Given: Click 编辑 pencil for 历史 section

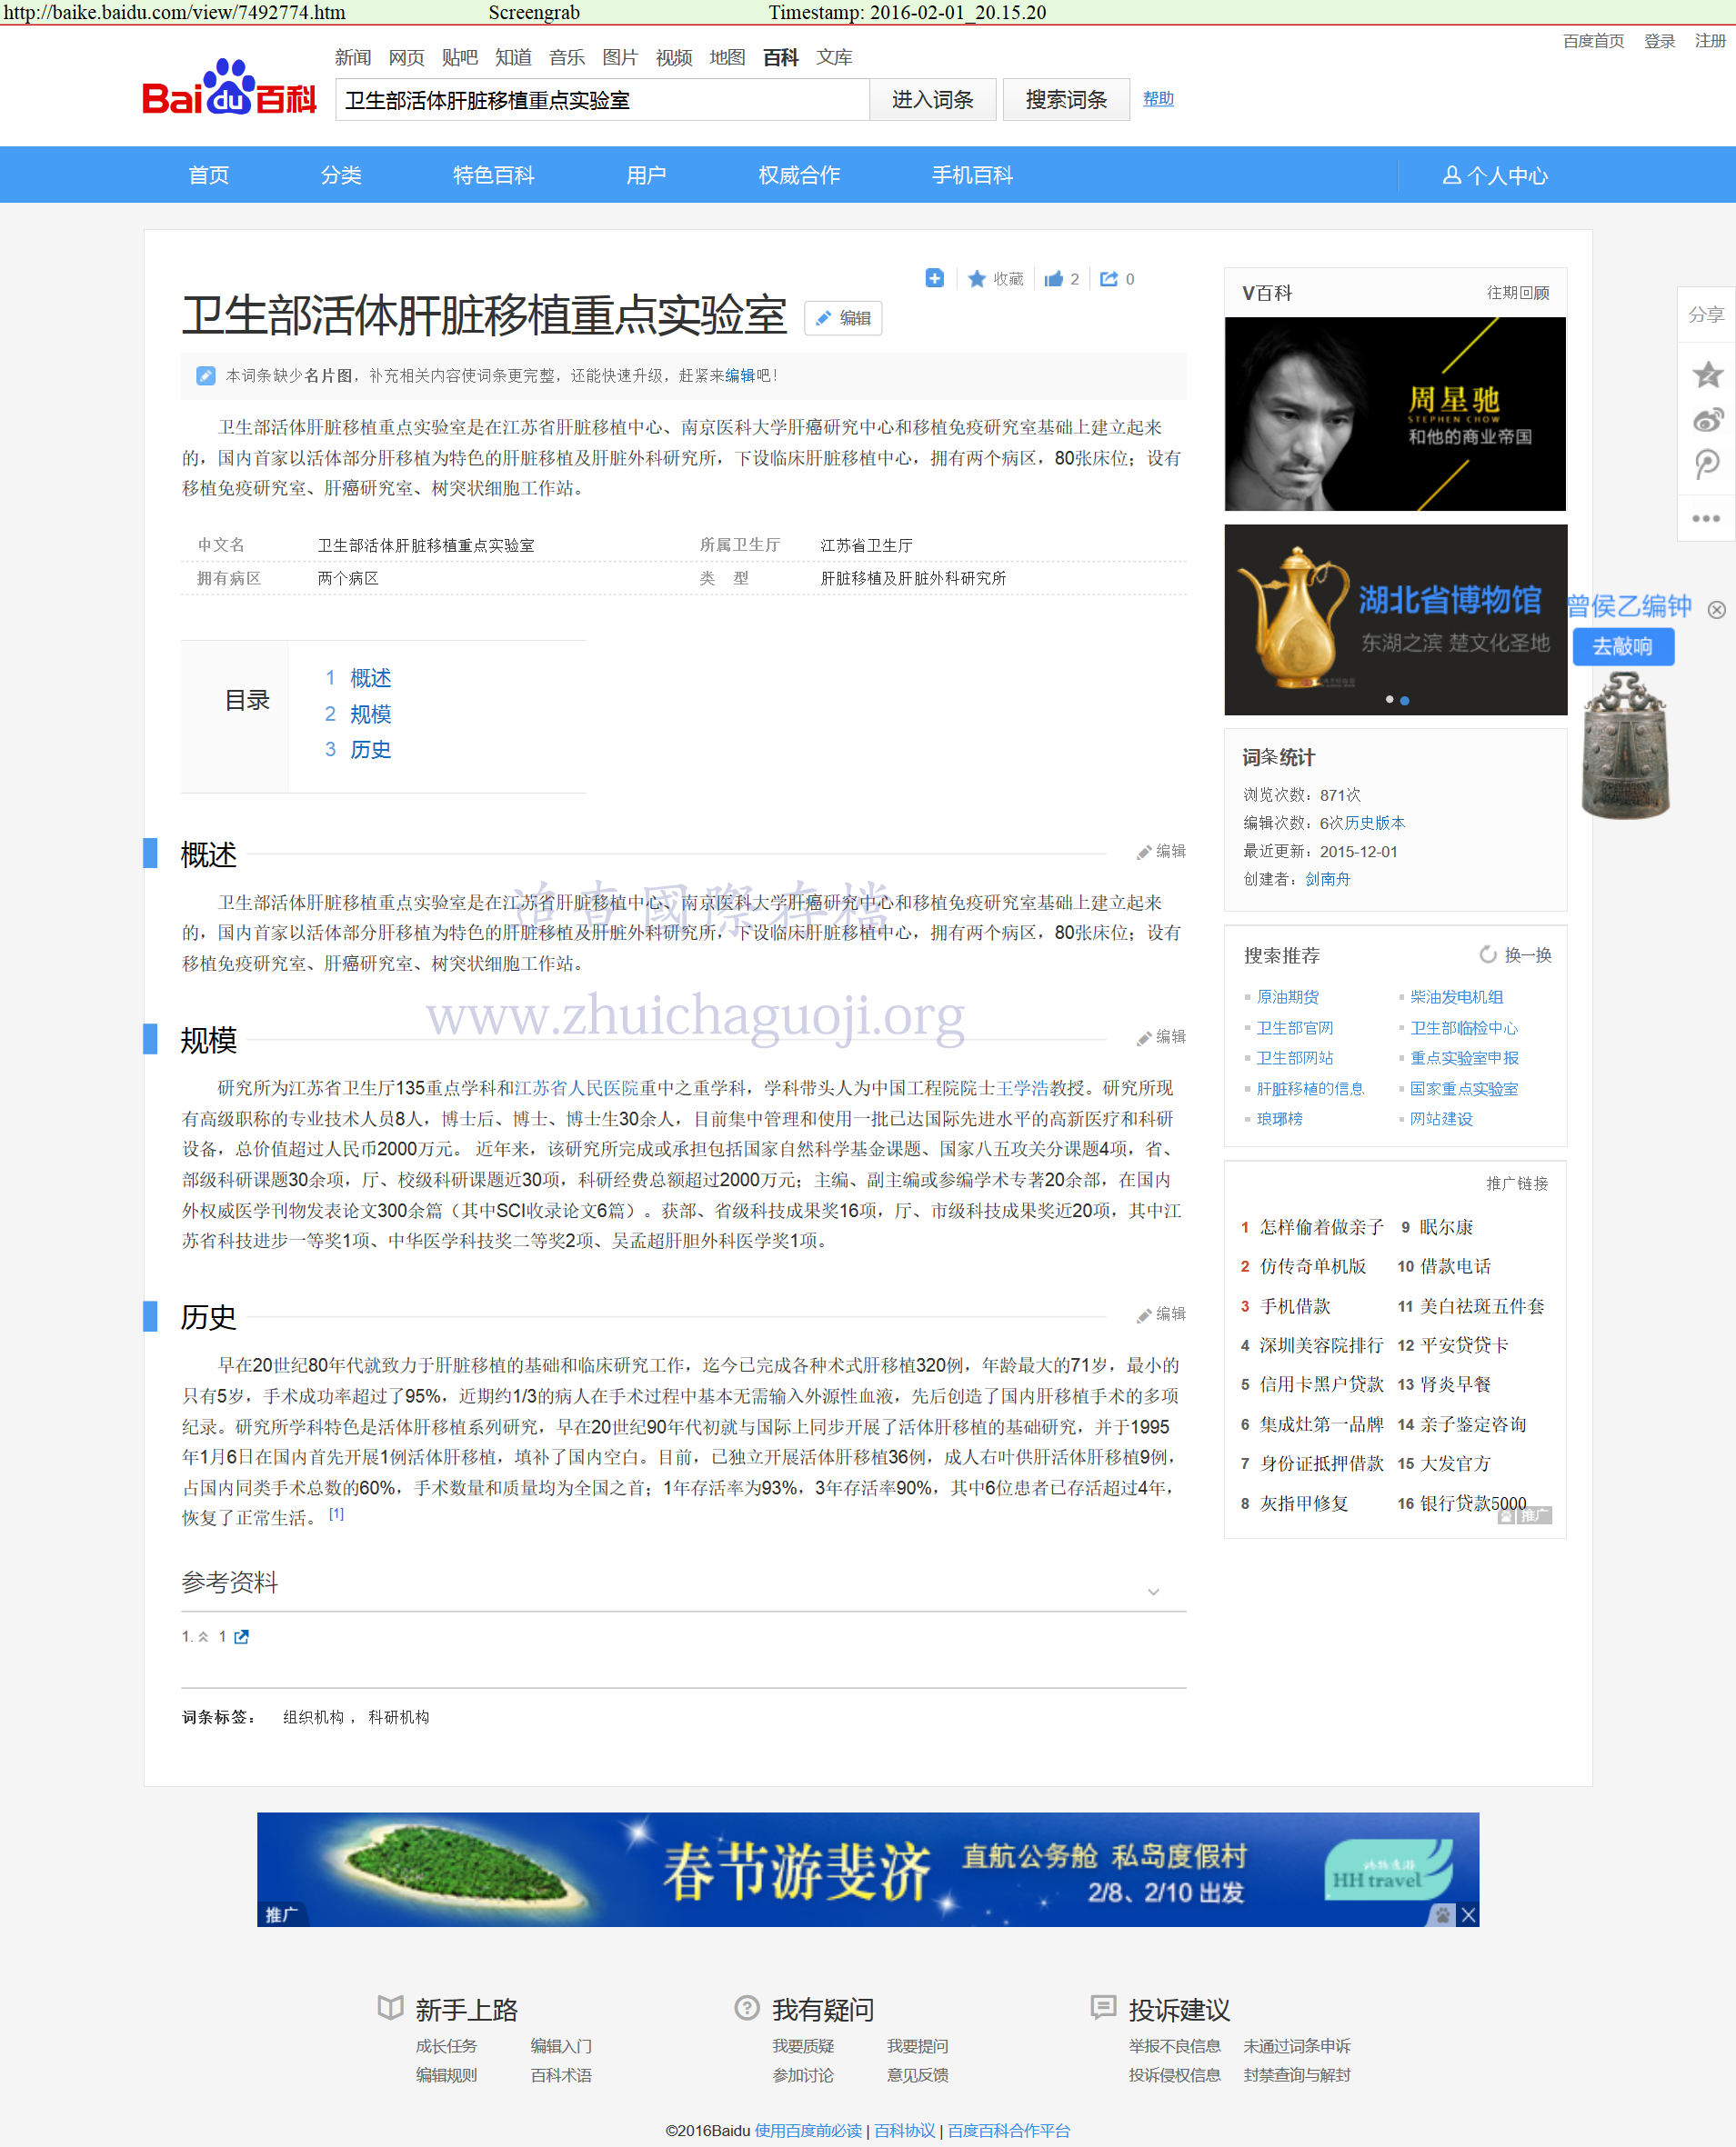Looking at the screenshot, I should click(x=1161, y=1313).
